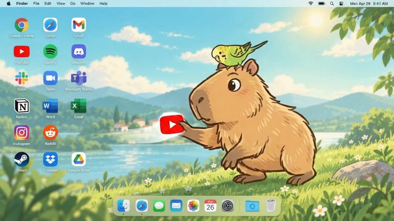The image size is (394, 221).
Task: Open Mail from the Dock
Action: tap(176, 206)
